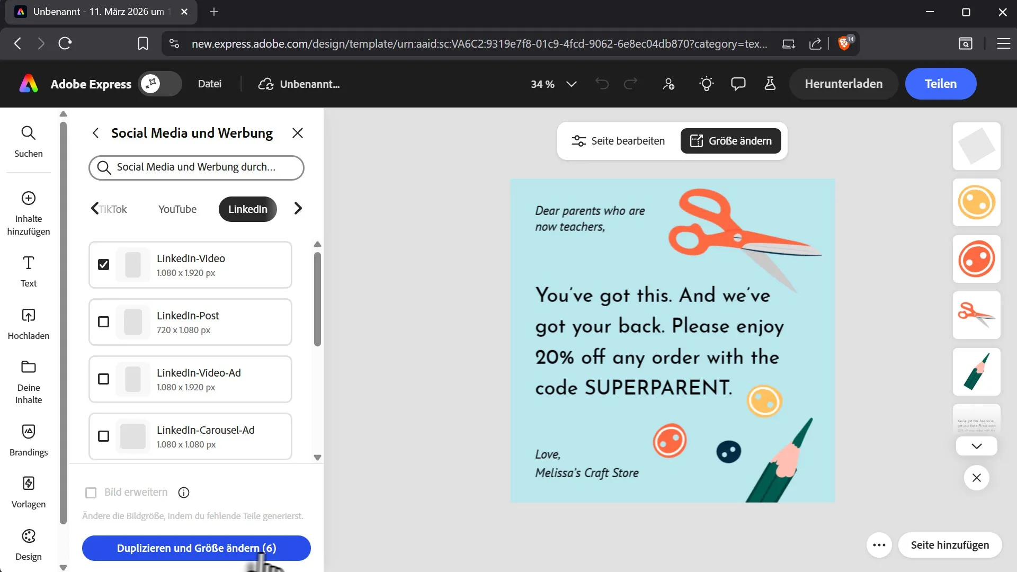
Task: Enable the LinkedIn-Carousel-Ad checkbox
Action: point(104,436)
